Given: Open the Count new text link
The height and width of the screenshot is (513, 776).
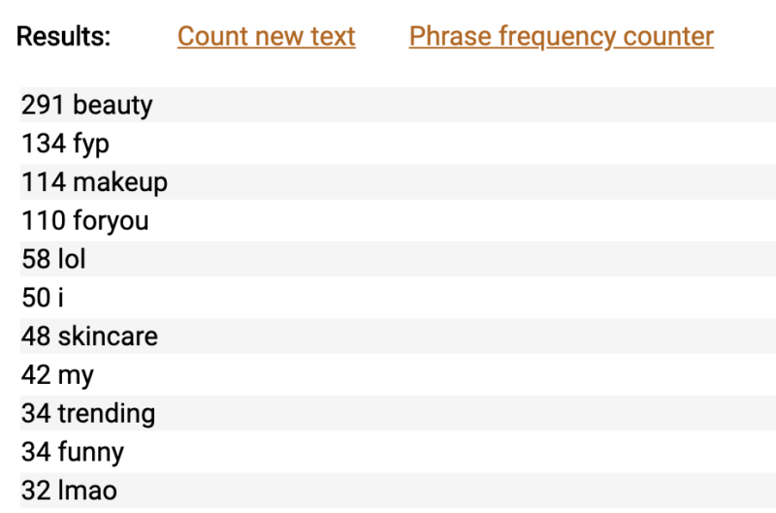Looking at the screenshot, I should pyautogui.click(x=266, y=37).
